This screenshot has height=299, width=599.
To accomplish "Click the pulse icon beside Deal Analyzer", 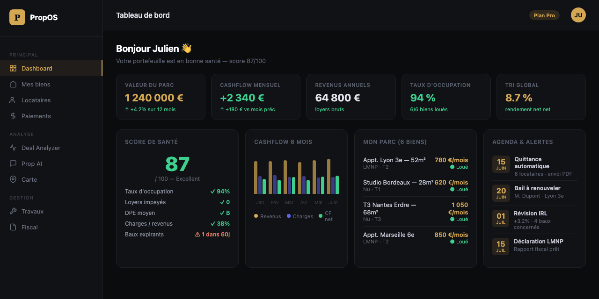I will pos(13,148).
